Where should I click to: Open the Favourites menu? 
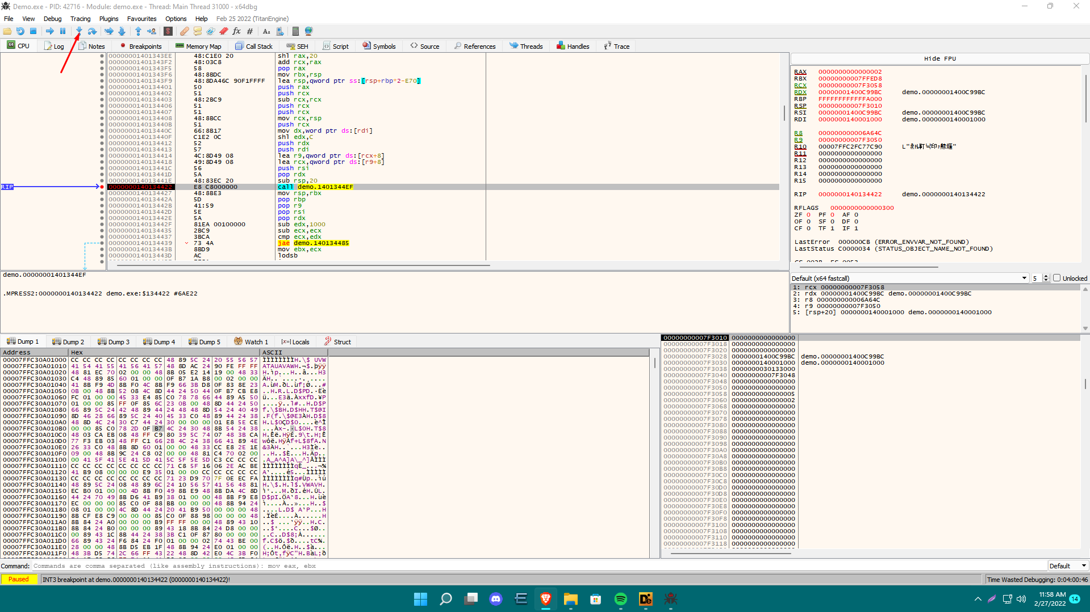click(x=142, y=19)
